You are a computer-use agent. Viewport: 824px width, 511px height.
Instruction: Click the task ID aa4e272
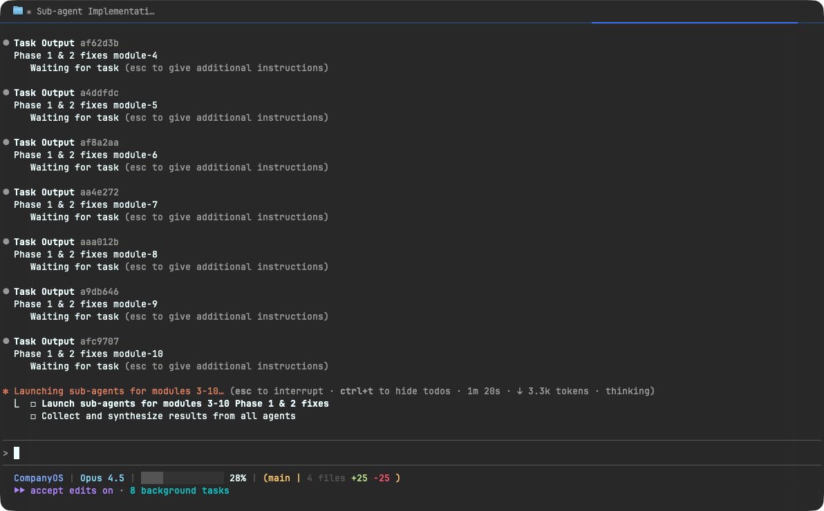(x=100, y=192)
